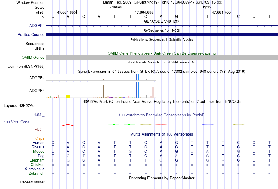The width and height of the screenshot is (278, 189).
Task: Click the Gaps label in alignment track
Action: click(40, 138)
